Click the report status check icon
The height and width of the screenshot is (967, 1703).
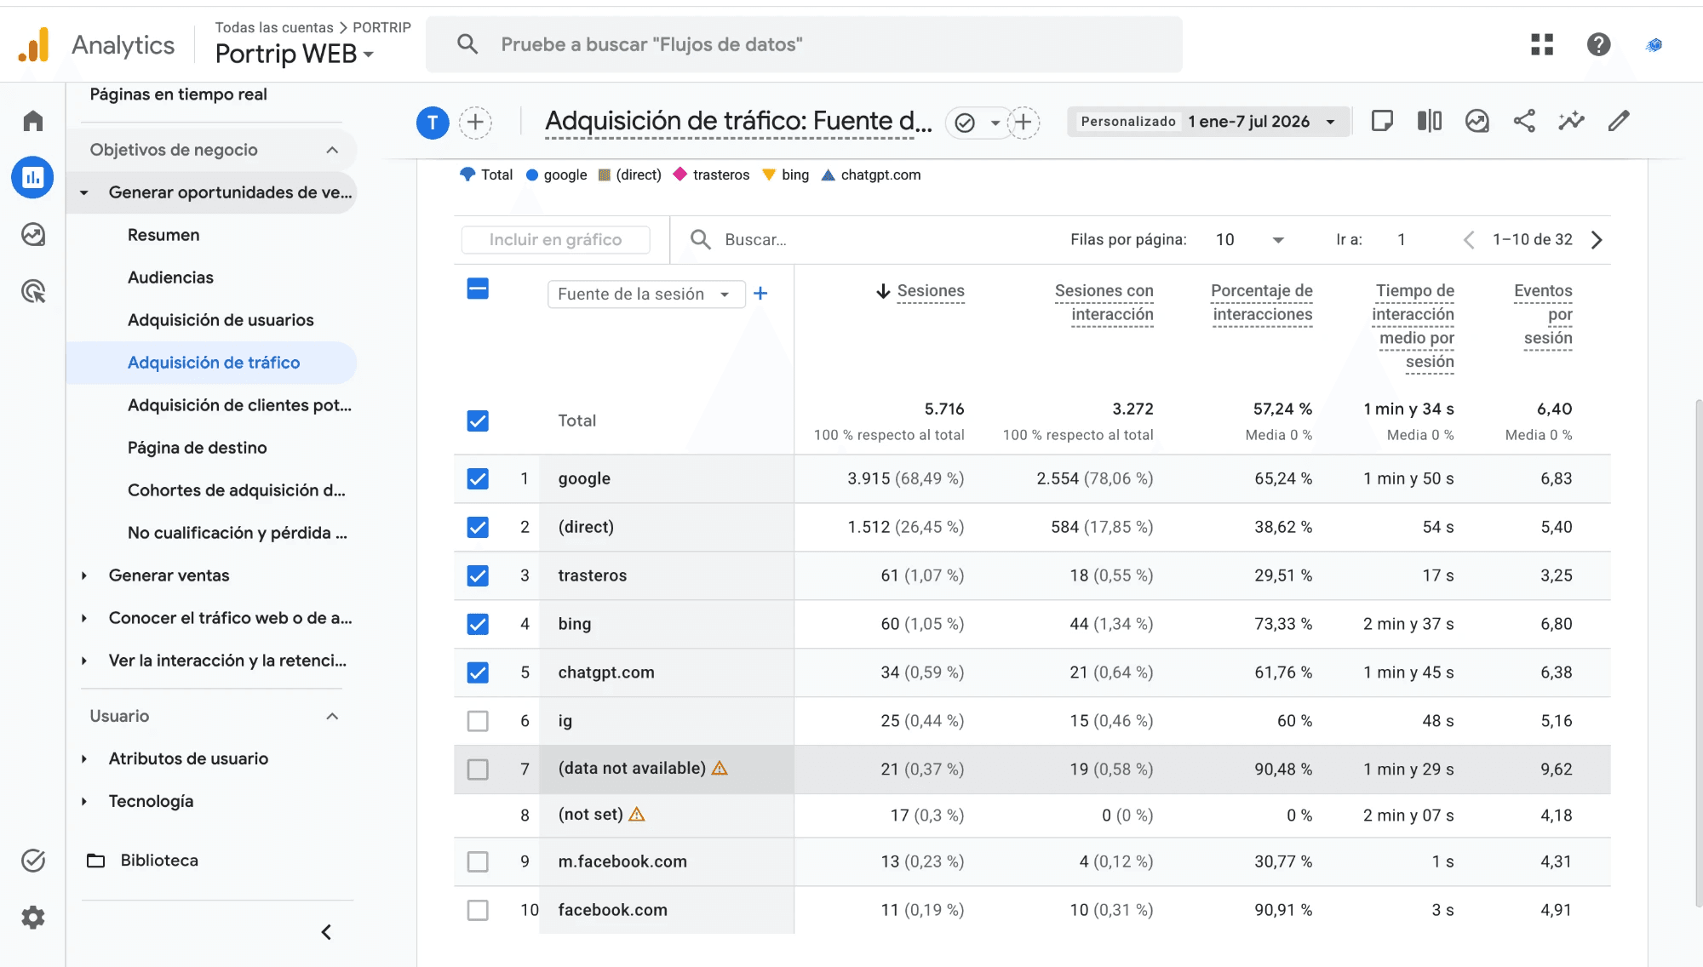tap(965, 123)
